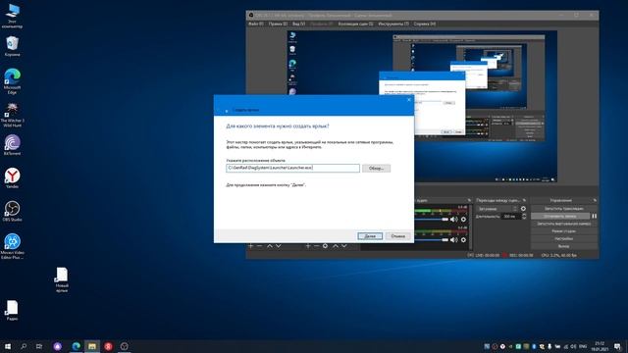This screenshot has width=628, height=353.
Task: Select the Movavi Video Editor Plus shortcut
Action: point(12,246)
